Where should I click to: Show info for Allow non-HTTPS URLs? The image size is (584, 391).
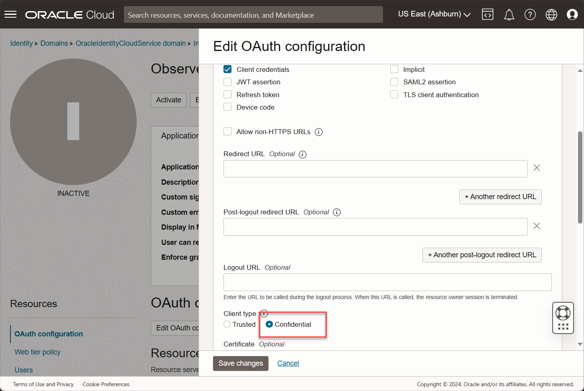pos(319,132)
